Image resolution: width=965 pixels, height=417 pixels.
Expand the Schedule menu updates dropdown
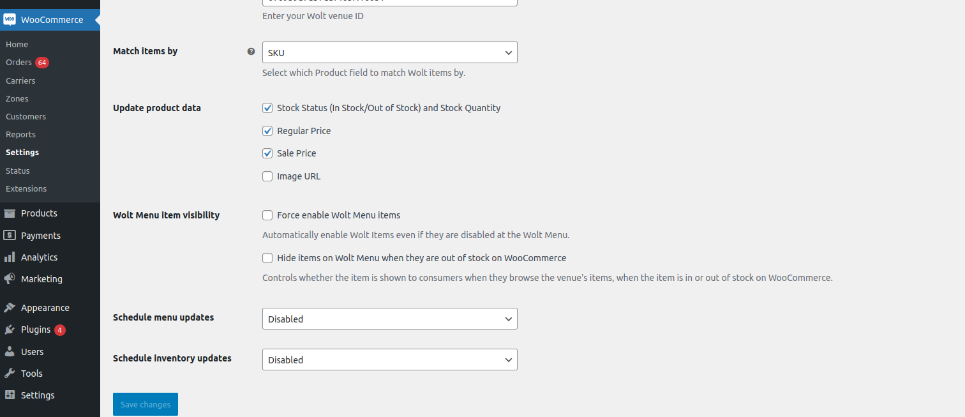pos(390,319)
